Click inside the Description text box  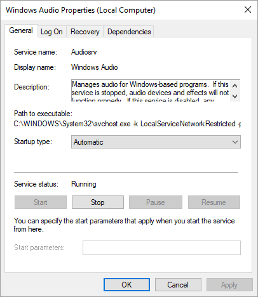[x=151, y=91]
